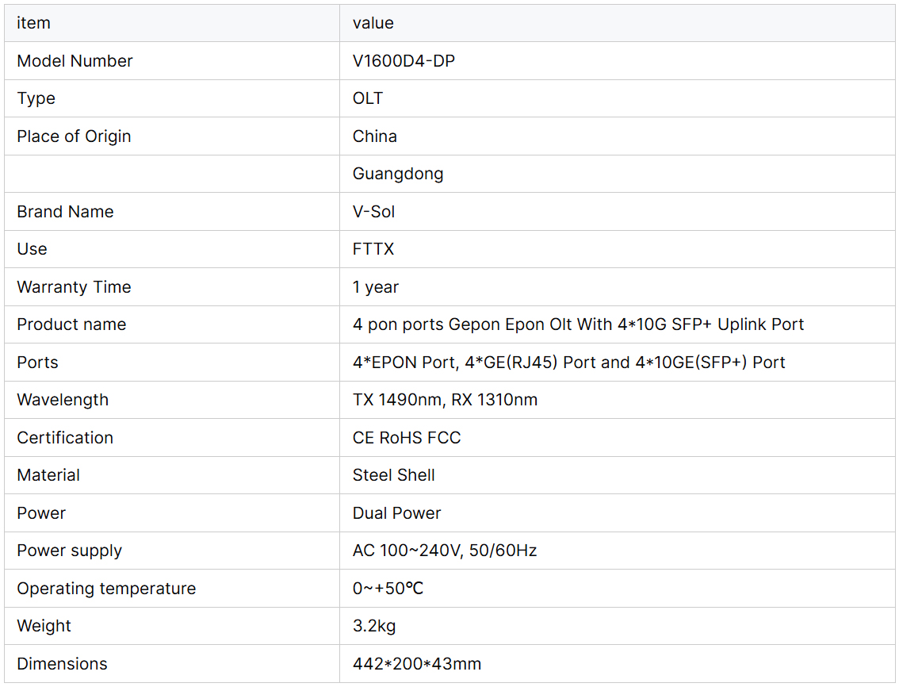Click the product name description text
The height and width of the screenshot is (687, 899).
point(578,324)
